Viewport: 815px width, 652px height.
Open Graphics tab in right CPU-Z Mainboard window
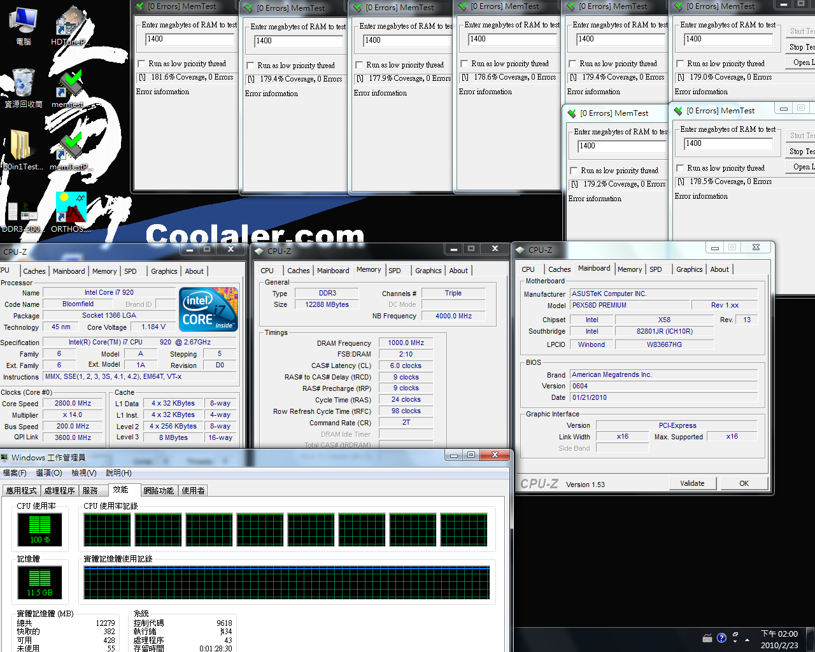pos(690,269)
